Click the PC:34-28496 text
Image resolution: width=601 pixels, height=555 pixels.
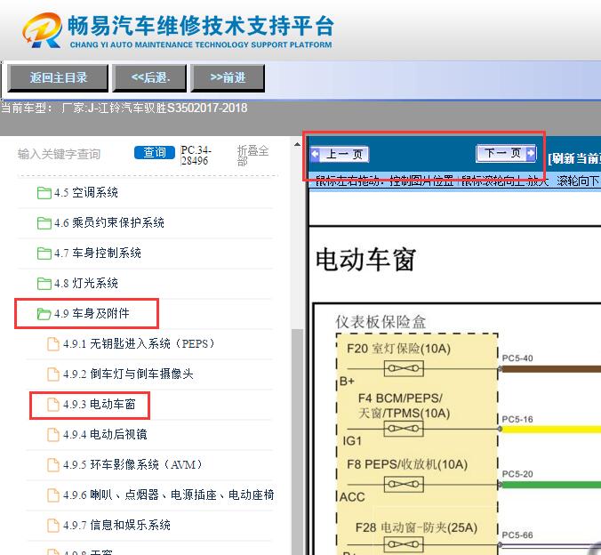[196, 155]
